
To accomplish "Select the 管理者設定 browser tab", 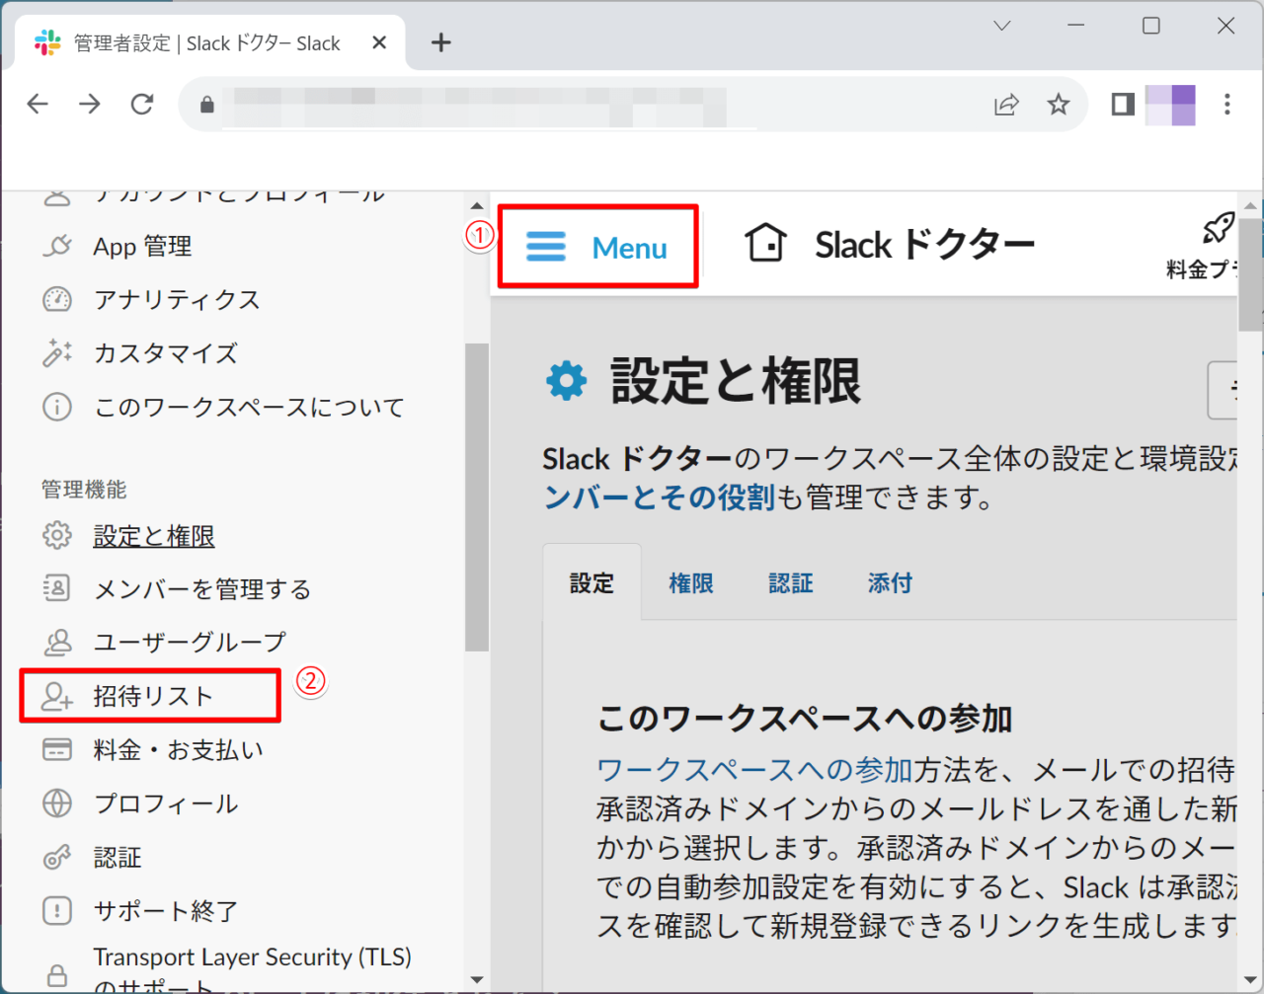I will 207,42.
